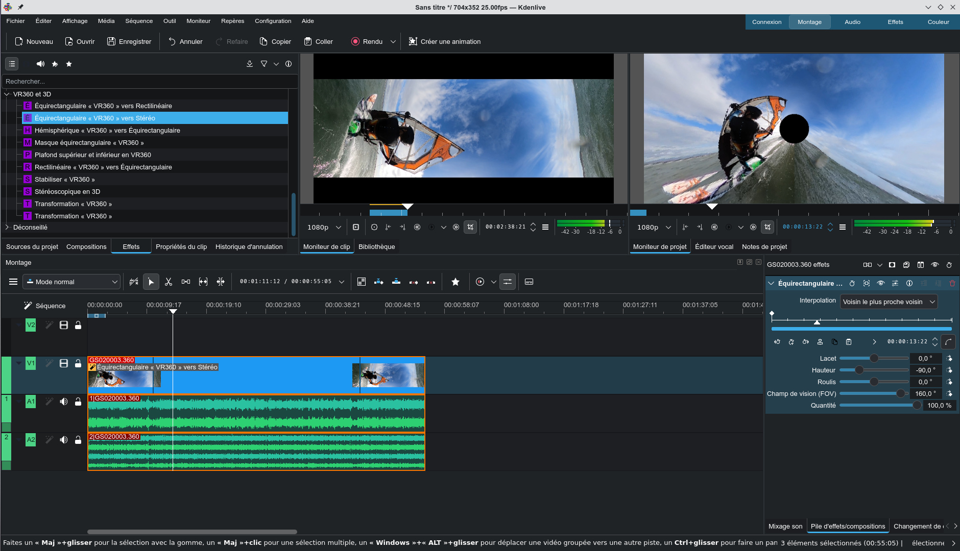Click the mixer icon in the timeline toolbar
Viewport: 960px width, 551px height.
508,281
